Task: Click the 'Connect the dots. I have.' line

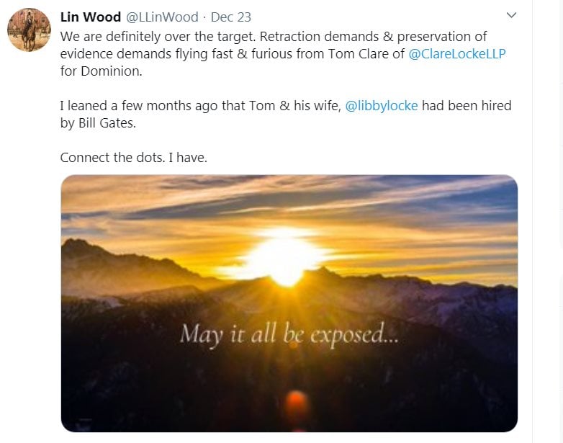Action: pyautogui.click(x=134, y=157)
